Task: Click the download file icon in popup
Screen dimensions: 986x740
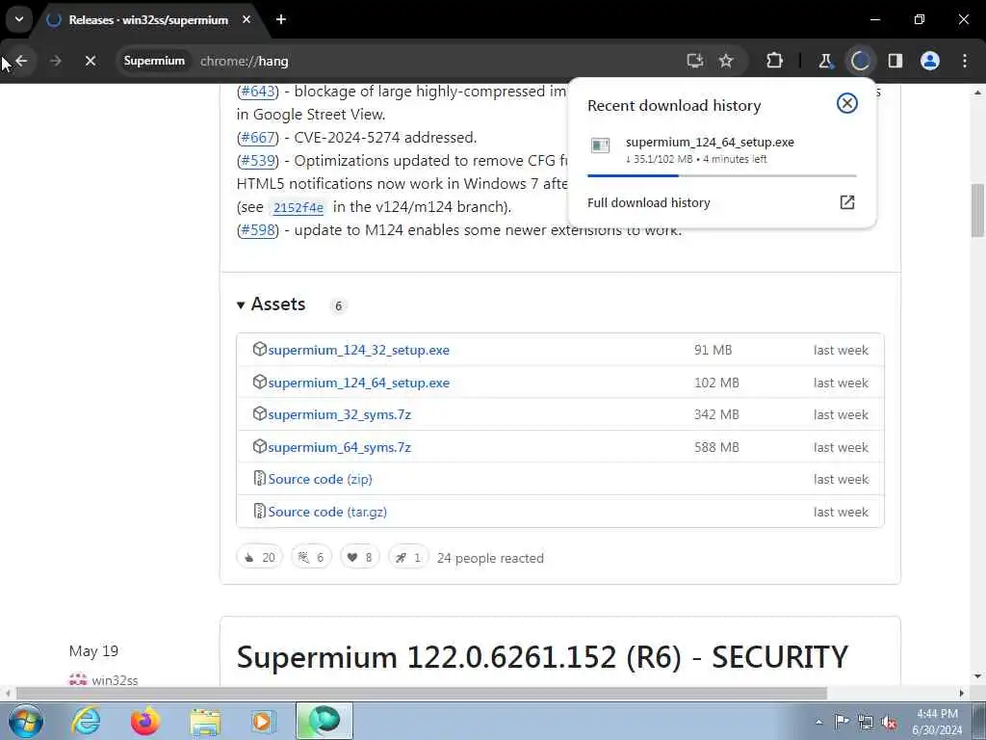Action: tap(601, 146)
